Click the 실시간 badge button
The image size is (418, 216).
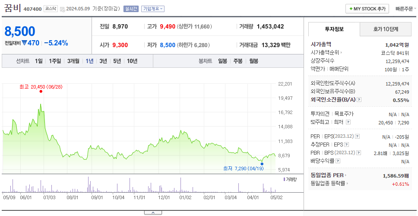[x=131, y=9]
